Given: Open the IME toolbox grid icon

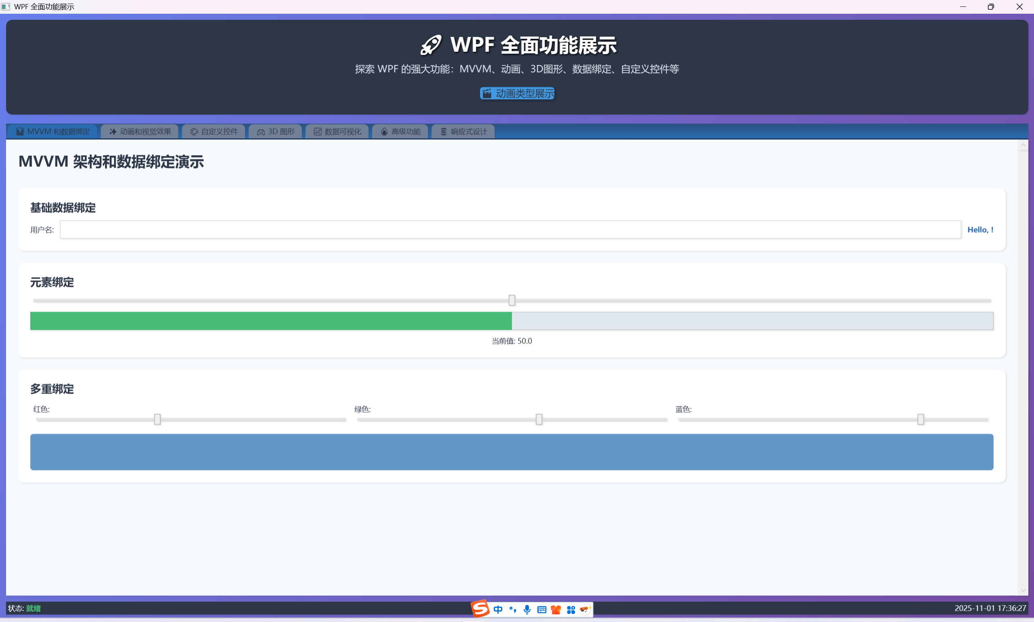Looking at the screenshot, I should click(571, 609).
